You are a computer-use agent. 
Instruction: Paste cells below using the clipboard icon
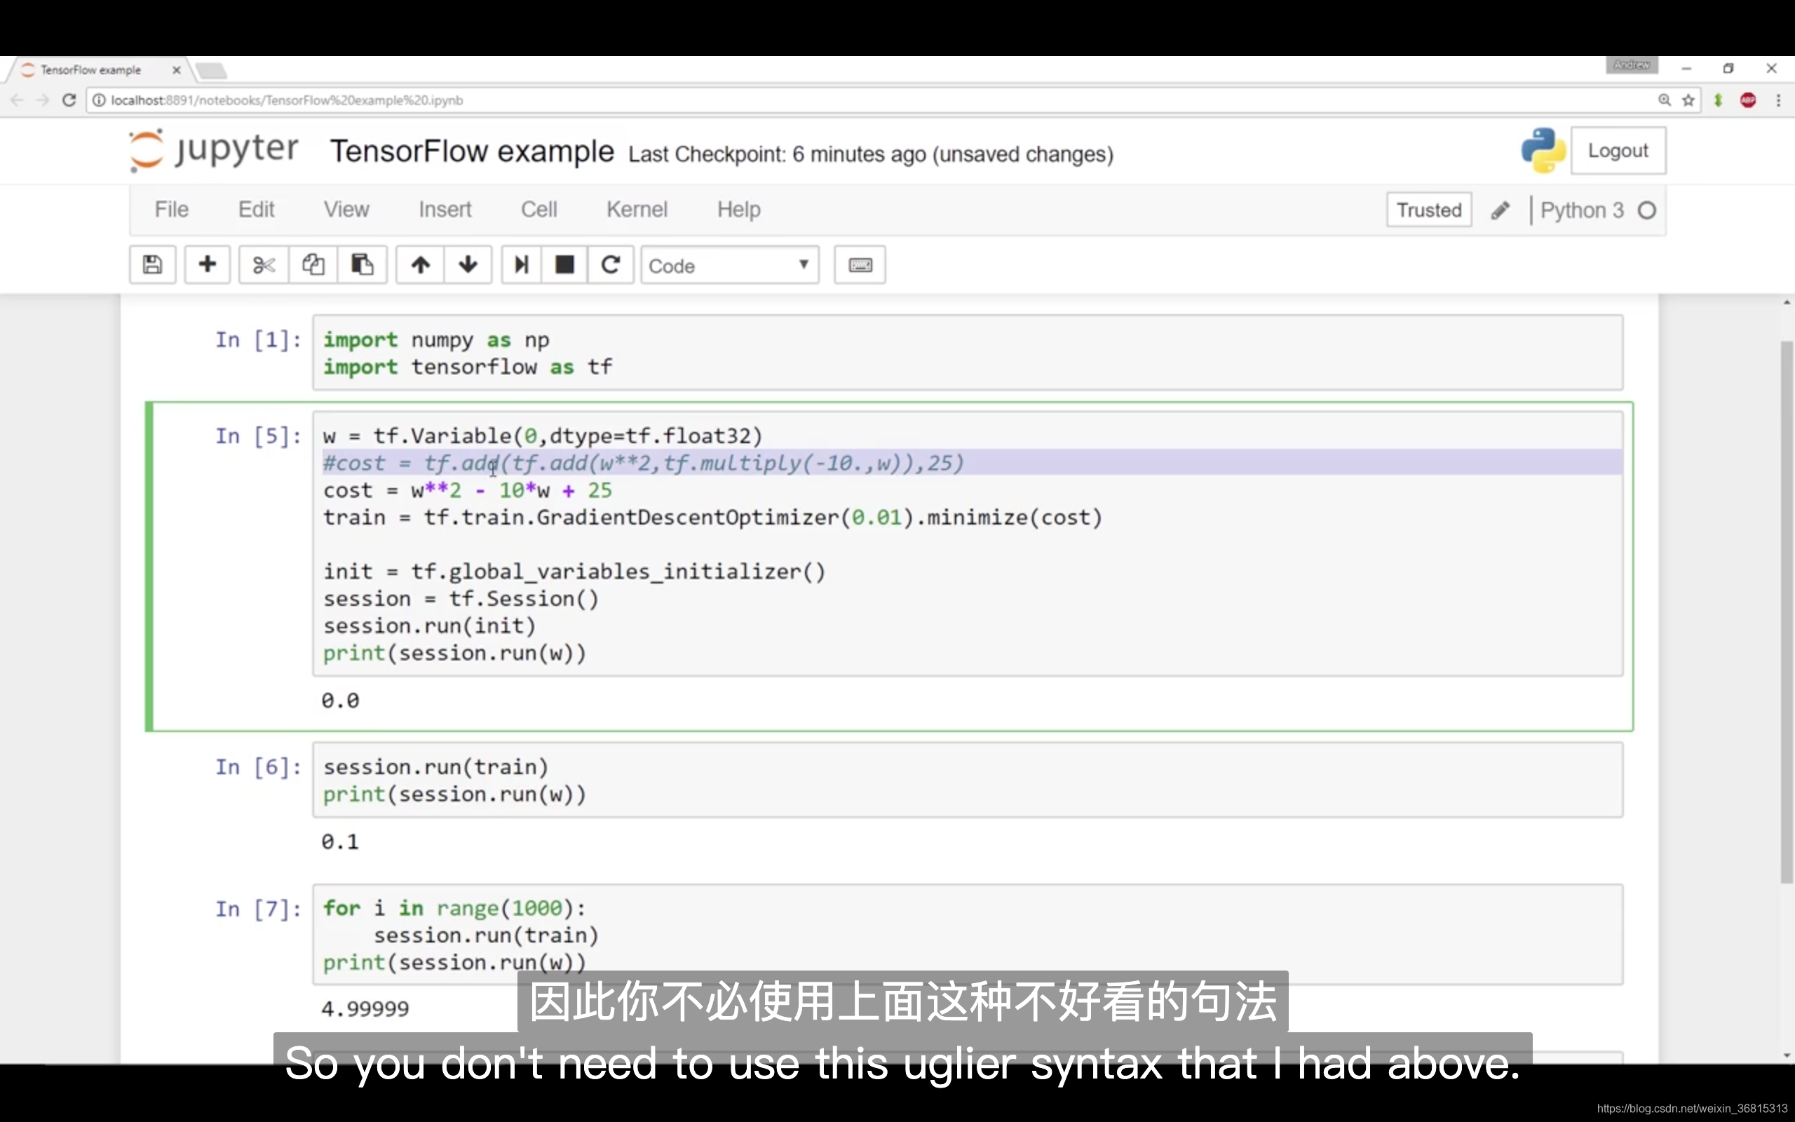pos(362,265)
